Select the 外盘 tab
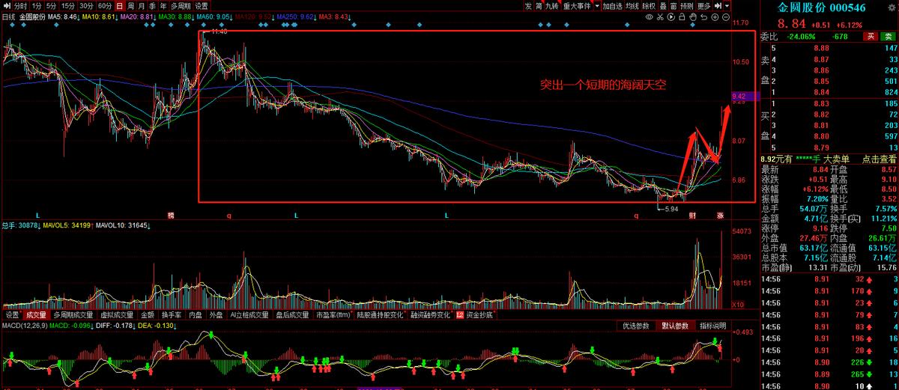Screen dimensions: 899x390 tap(217, 315)
